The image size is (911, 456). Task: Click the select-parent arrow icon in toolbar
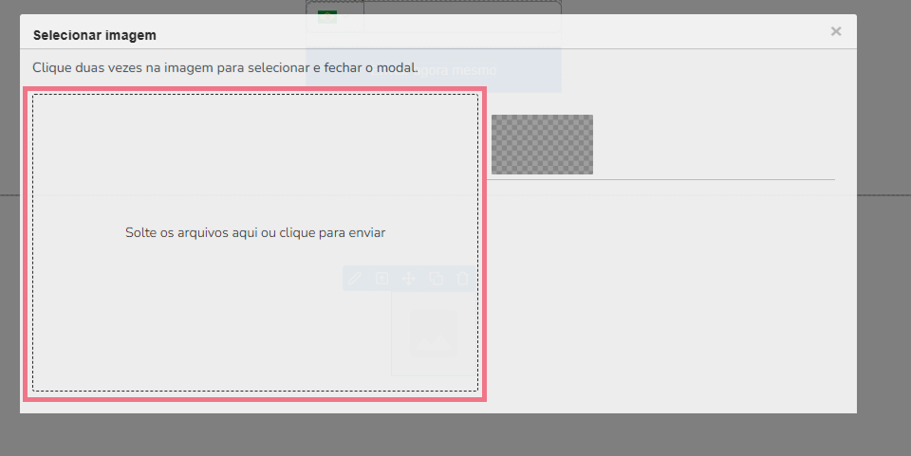[381, 278]
